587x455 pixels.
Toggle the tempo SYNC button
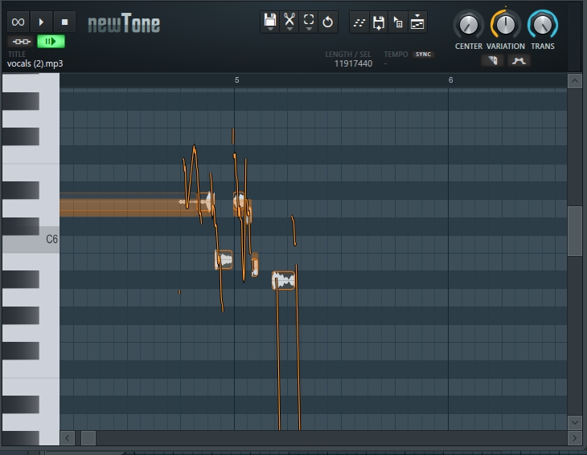pos(424,55)
